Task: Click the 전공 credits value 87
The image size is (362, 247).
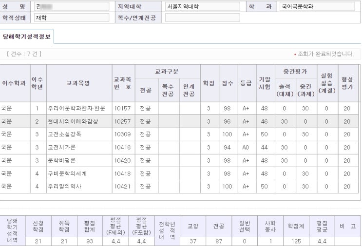Action: [219, 241]
